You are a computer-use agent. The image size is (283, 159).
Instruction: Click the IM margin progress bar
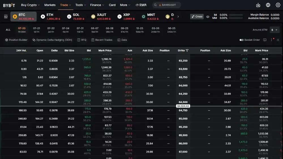[x=236, y=15]
